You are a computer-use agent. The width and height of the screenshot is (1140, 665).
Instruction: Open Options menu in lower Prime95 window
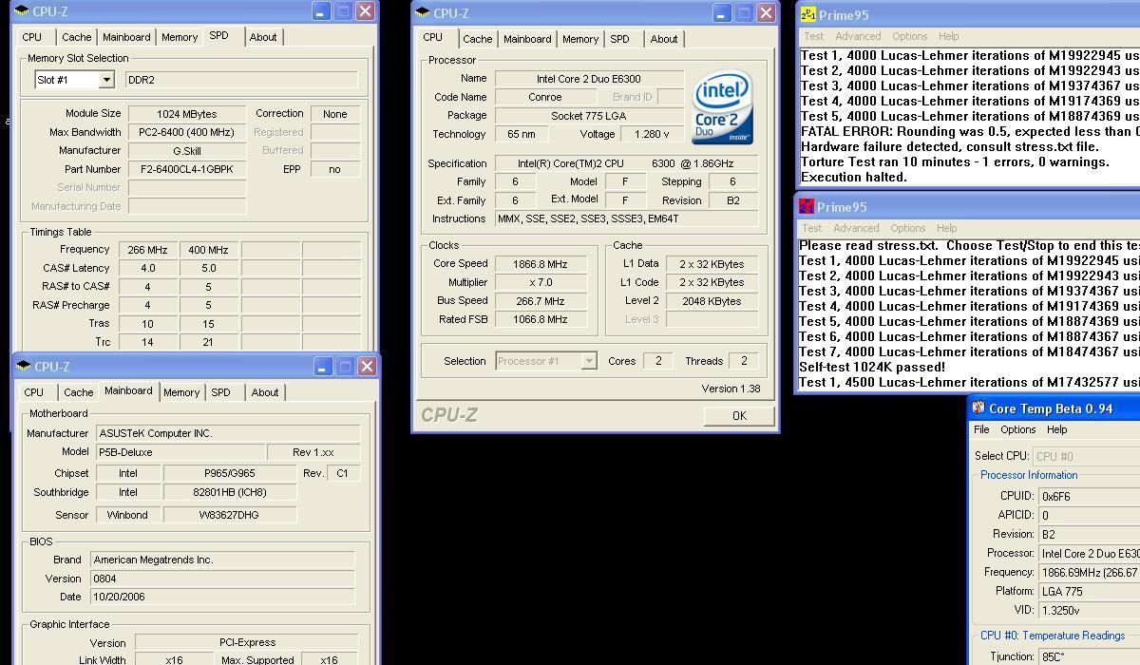(907, 228)
